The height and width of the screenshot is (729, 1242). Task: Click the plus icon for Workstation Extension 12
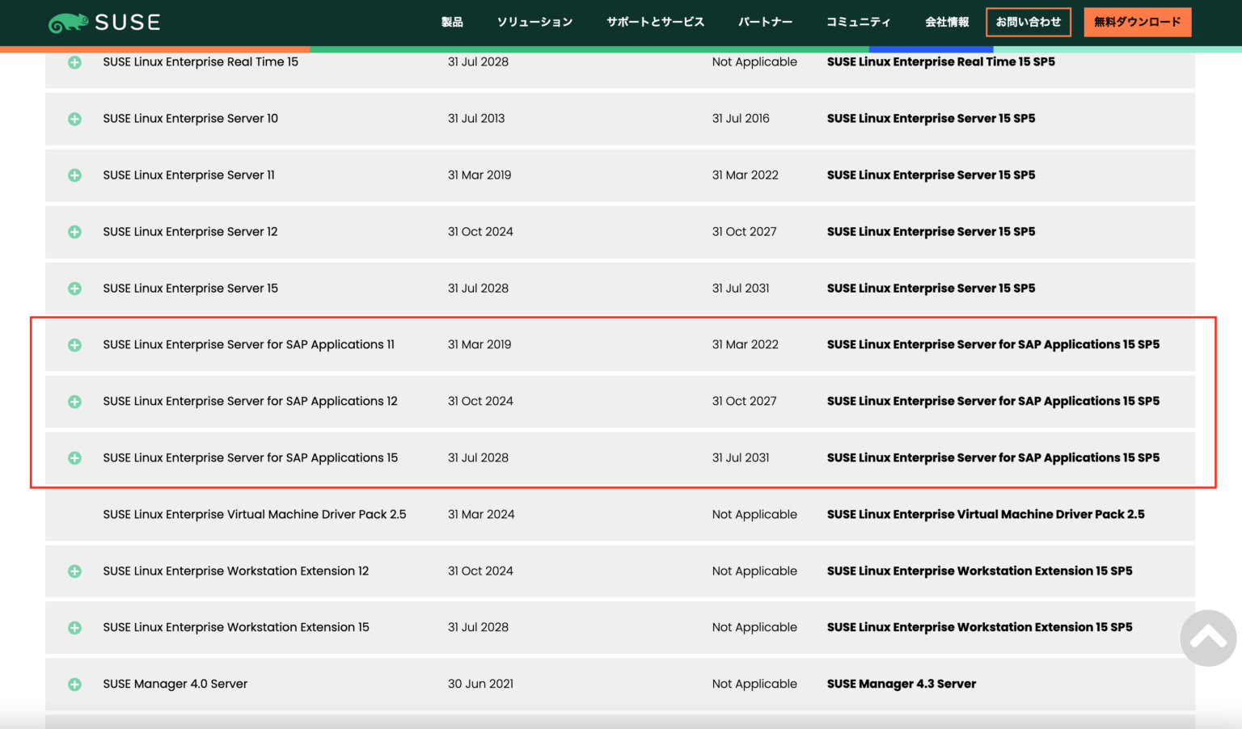pyautogui.click(x=74, y=571)
